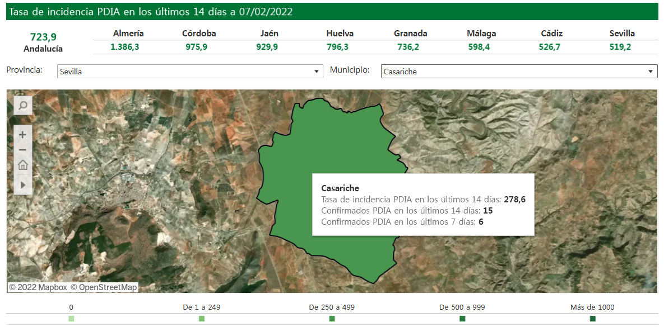This screenshot has height=327, width=664.
Task: Click the Andalucía total 723,9
Action: click(43, 37)
